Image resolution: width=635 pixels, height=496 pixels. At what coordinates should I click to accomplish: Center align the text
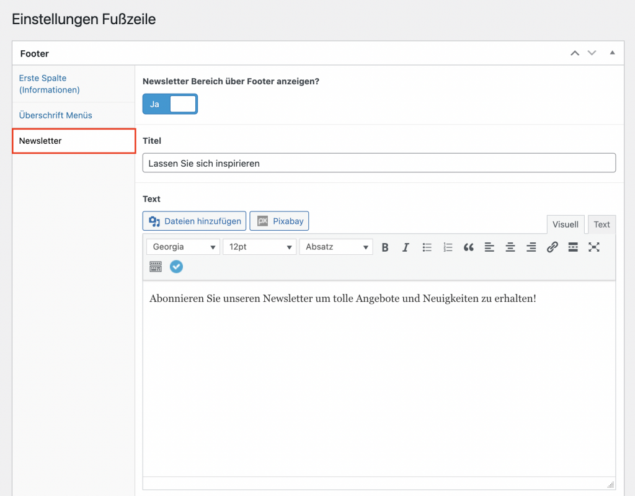(x=510, y=247)
